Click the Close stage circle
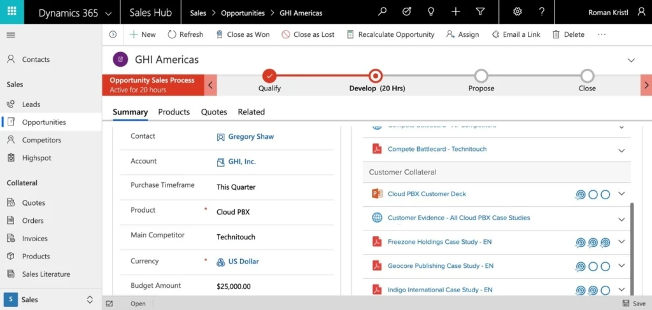652x310 pixels. coord(587,76)
